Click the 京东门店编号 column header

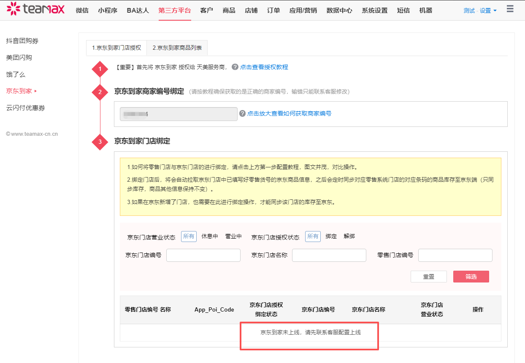pyautogui.click(x=318, y=309)
